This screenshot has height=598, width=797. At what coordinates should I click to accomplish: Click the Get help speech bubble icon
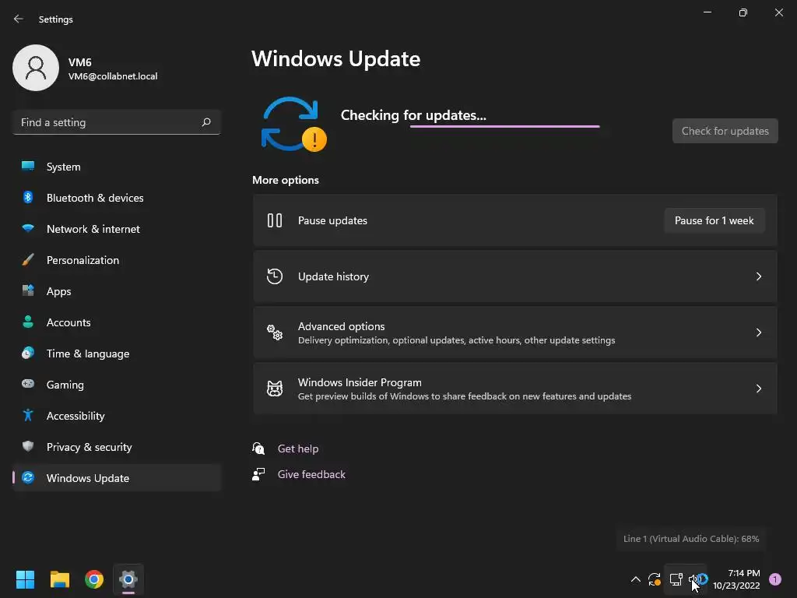click(x=258, y=448)
